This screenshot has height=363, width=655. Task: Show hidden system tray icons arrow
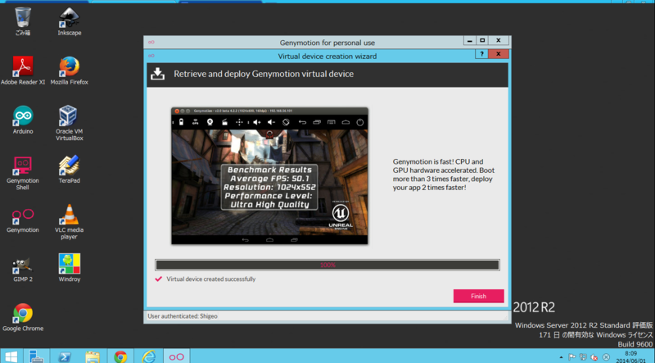pyautogui.click(x=561, y=357)
